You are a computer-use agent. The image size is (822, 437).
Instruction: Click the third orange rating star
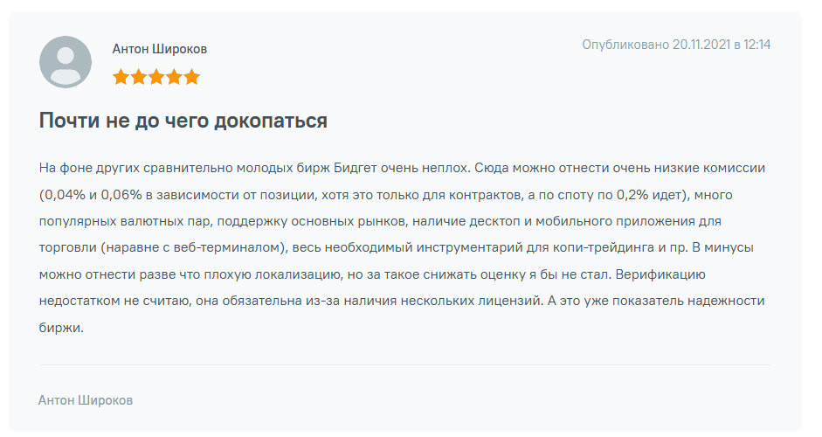156,77
